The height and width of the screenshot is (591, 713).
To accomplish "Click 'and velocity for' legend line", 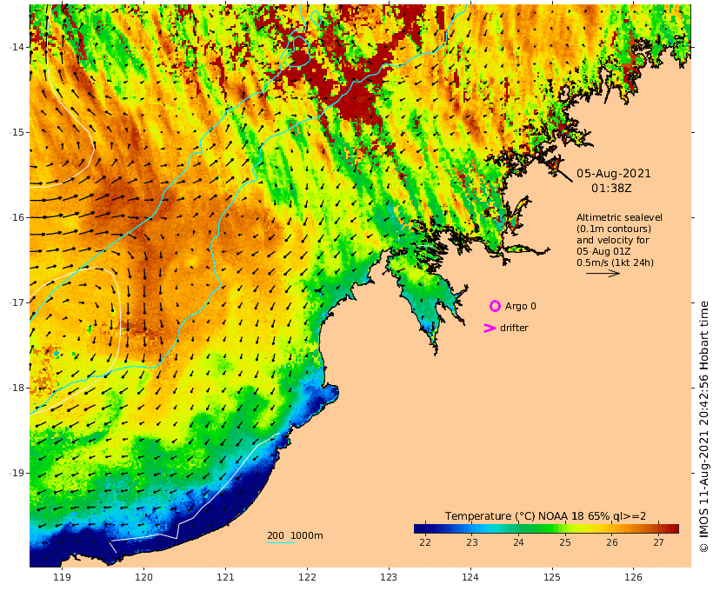I will (x=612, y=240).
